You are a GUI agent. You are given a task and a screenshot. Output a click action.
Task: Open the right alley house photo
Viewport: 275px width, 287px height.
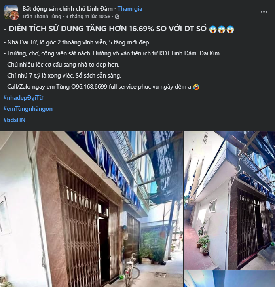click(229, 200)
